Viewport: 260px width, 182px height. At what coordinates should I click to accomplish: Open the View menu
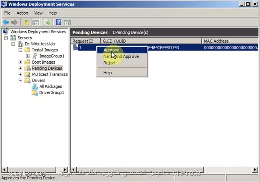coord(38,13)
